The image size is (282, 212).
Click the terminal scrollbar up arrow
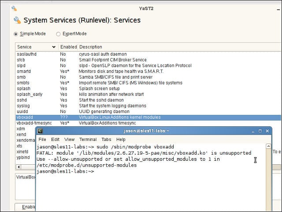pyautogui.click(x=268, y=146)
